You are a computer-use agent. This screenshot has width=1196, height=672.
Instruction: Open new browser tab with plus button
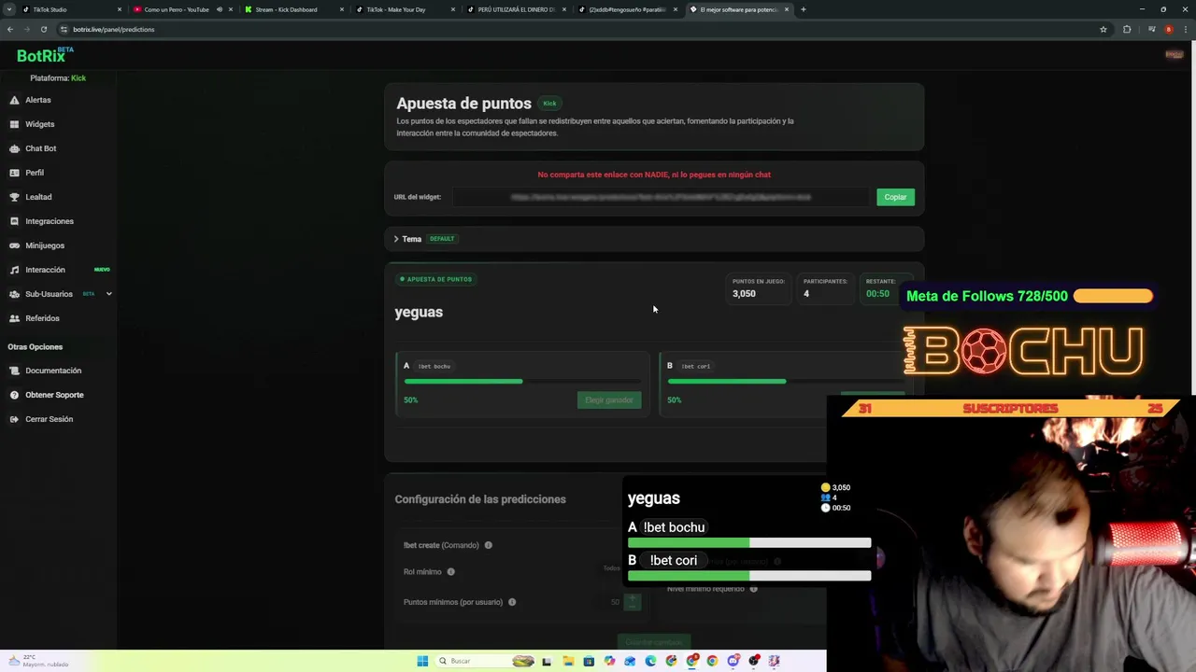click(804, 9)
